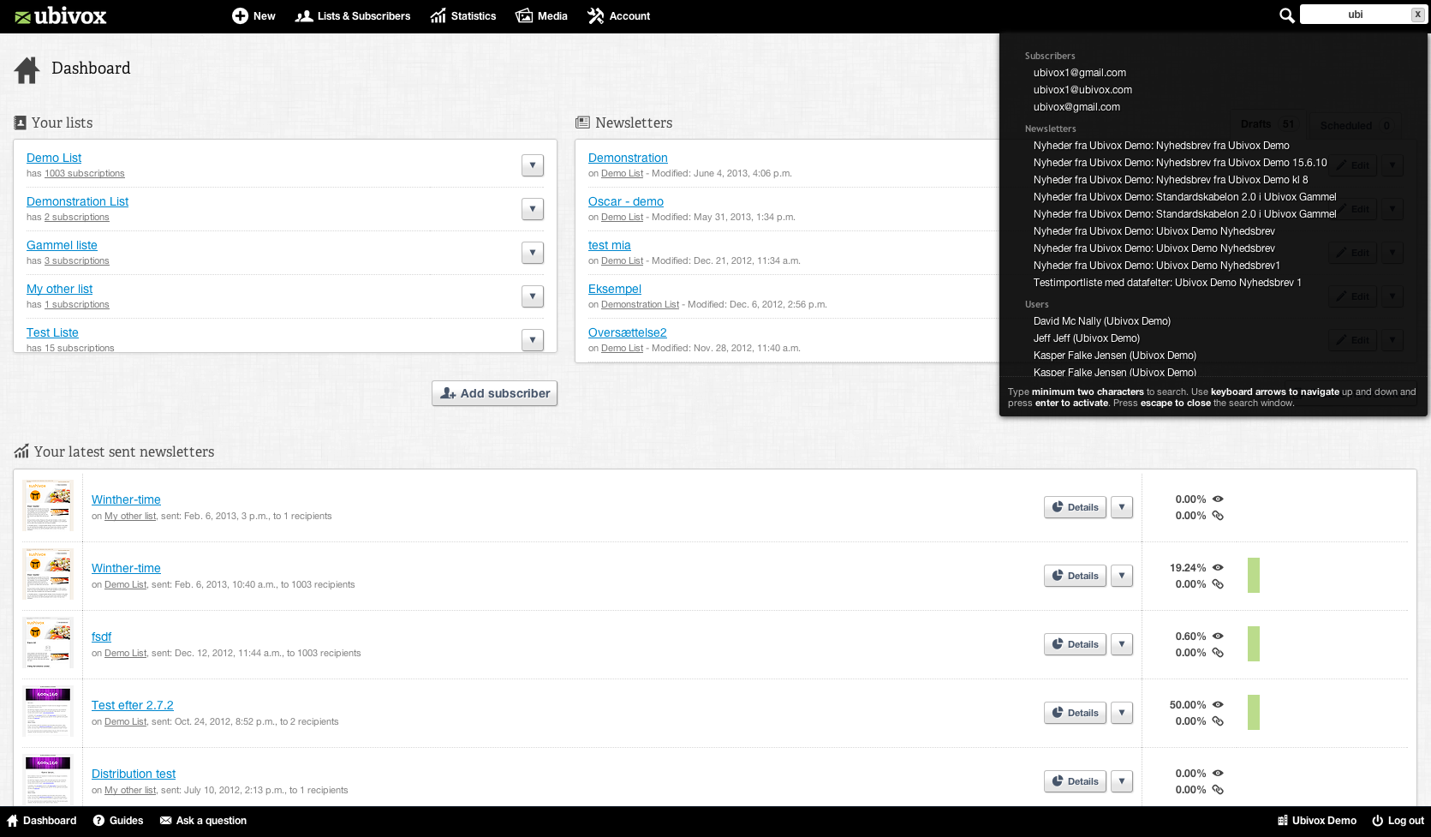The width and height of the screenshot is (1431, 837).
Task: Click Add subscriber button
Action: pyautogui.click(x=495, y=393)
